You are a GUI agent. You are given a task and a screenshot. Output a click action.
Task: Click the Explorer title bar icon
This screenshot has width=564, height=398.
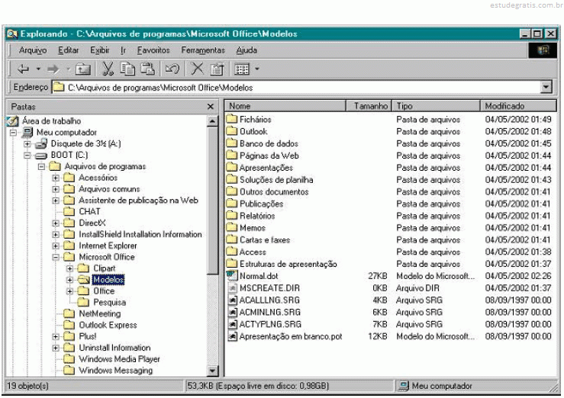(x=12, y=34)
